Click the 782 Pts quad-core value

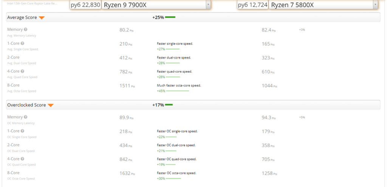tap(125, 72)
